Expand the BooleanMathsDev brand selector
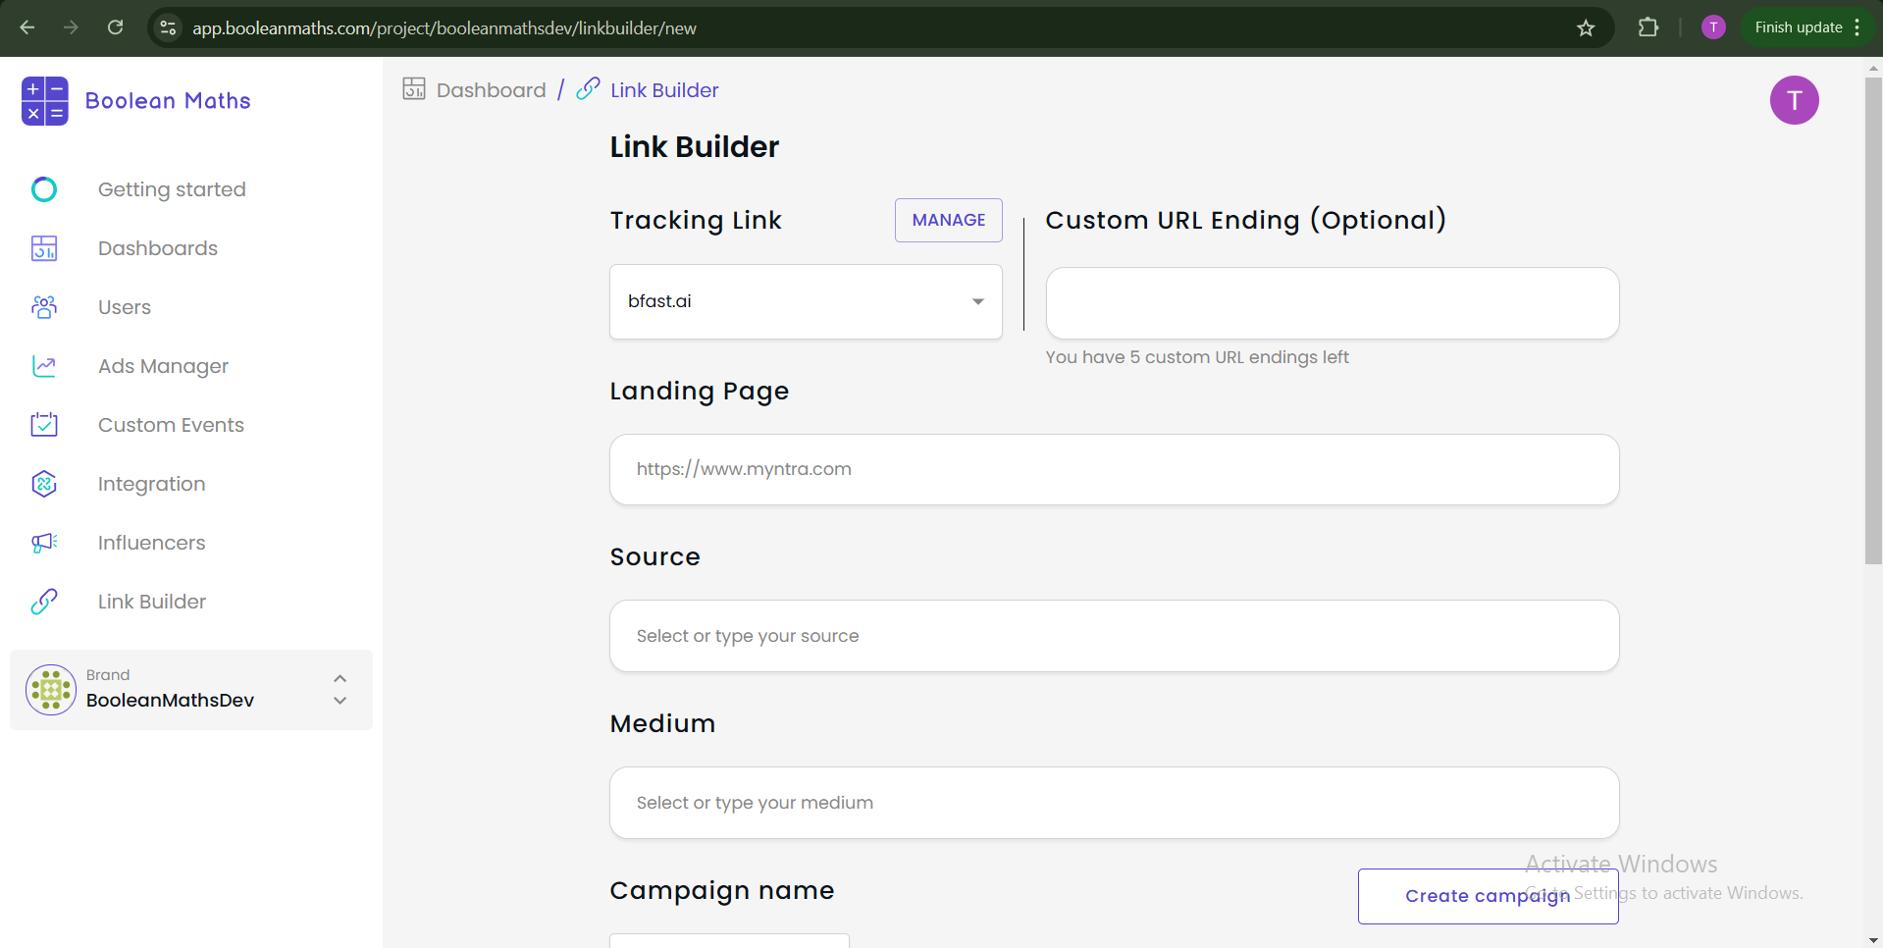 tap(340, 690)
